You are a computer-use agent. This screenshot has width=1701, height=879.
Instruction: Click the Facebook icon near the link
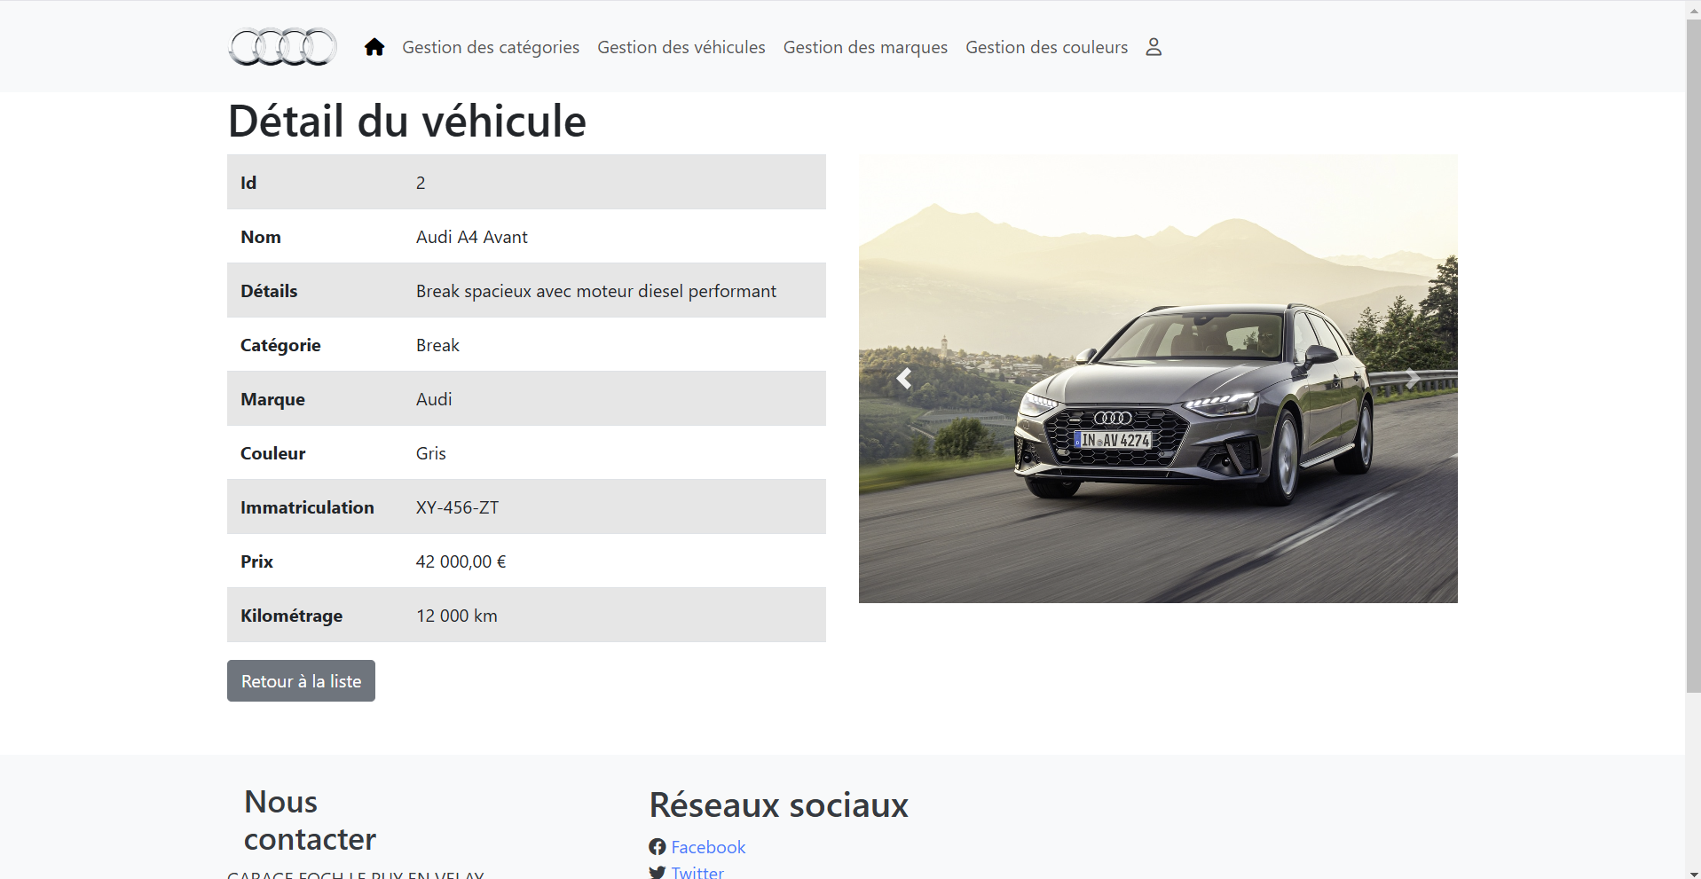click(x=658, y=847)
